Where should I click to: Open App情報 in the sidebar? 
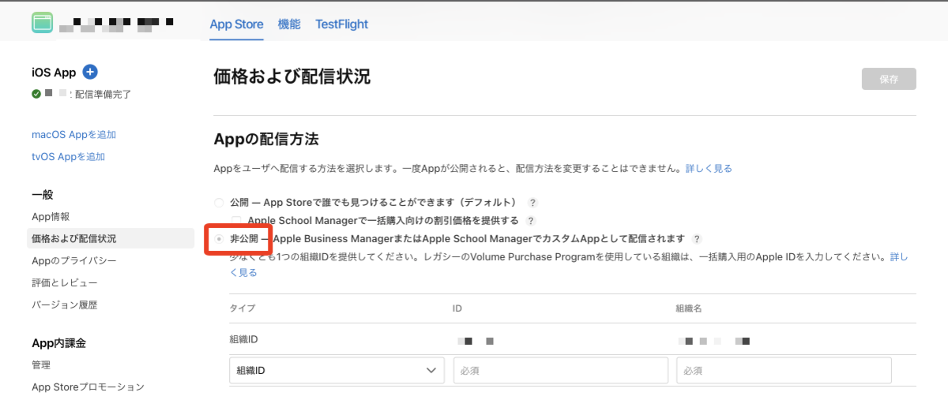(51, 216)
